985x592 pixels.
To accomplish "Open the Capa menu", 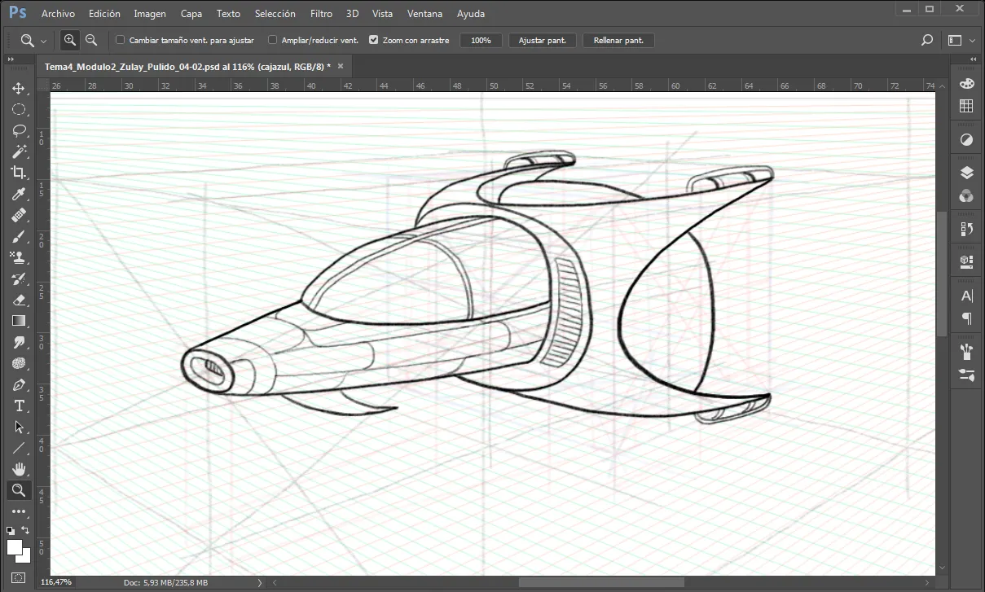I will click(x=191, y=14).
